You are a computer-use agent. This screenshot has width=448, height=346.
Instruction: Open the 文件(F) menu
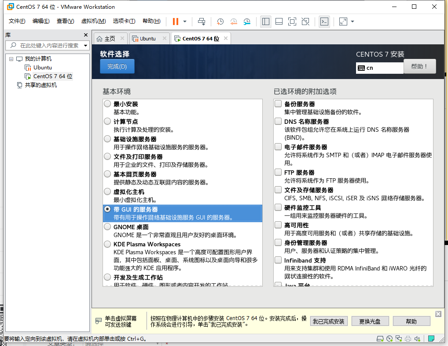tap(17, 21)
